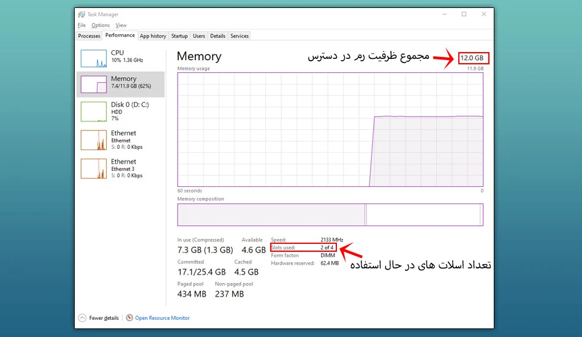The image size is (582, 337).
Task: Click the 12.0 GB total memory value
Action: pos(472,58)
